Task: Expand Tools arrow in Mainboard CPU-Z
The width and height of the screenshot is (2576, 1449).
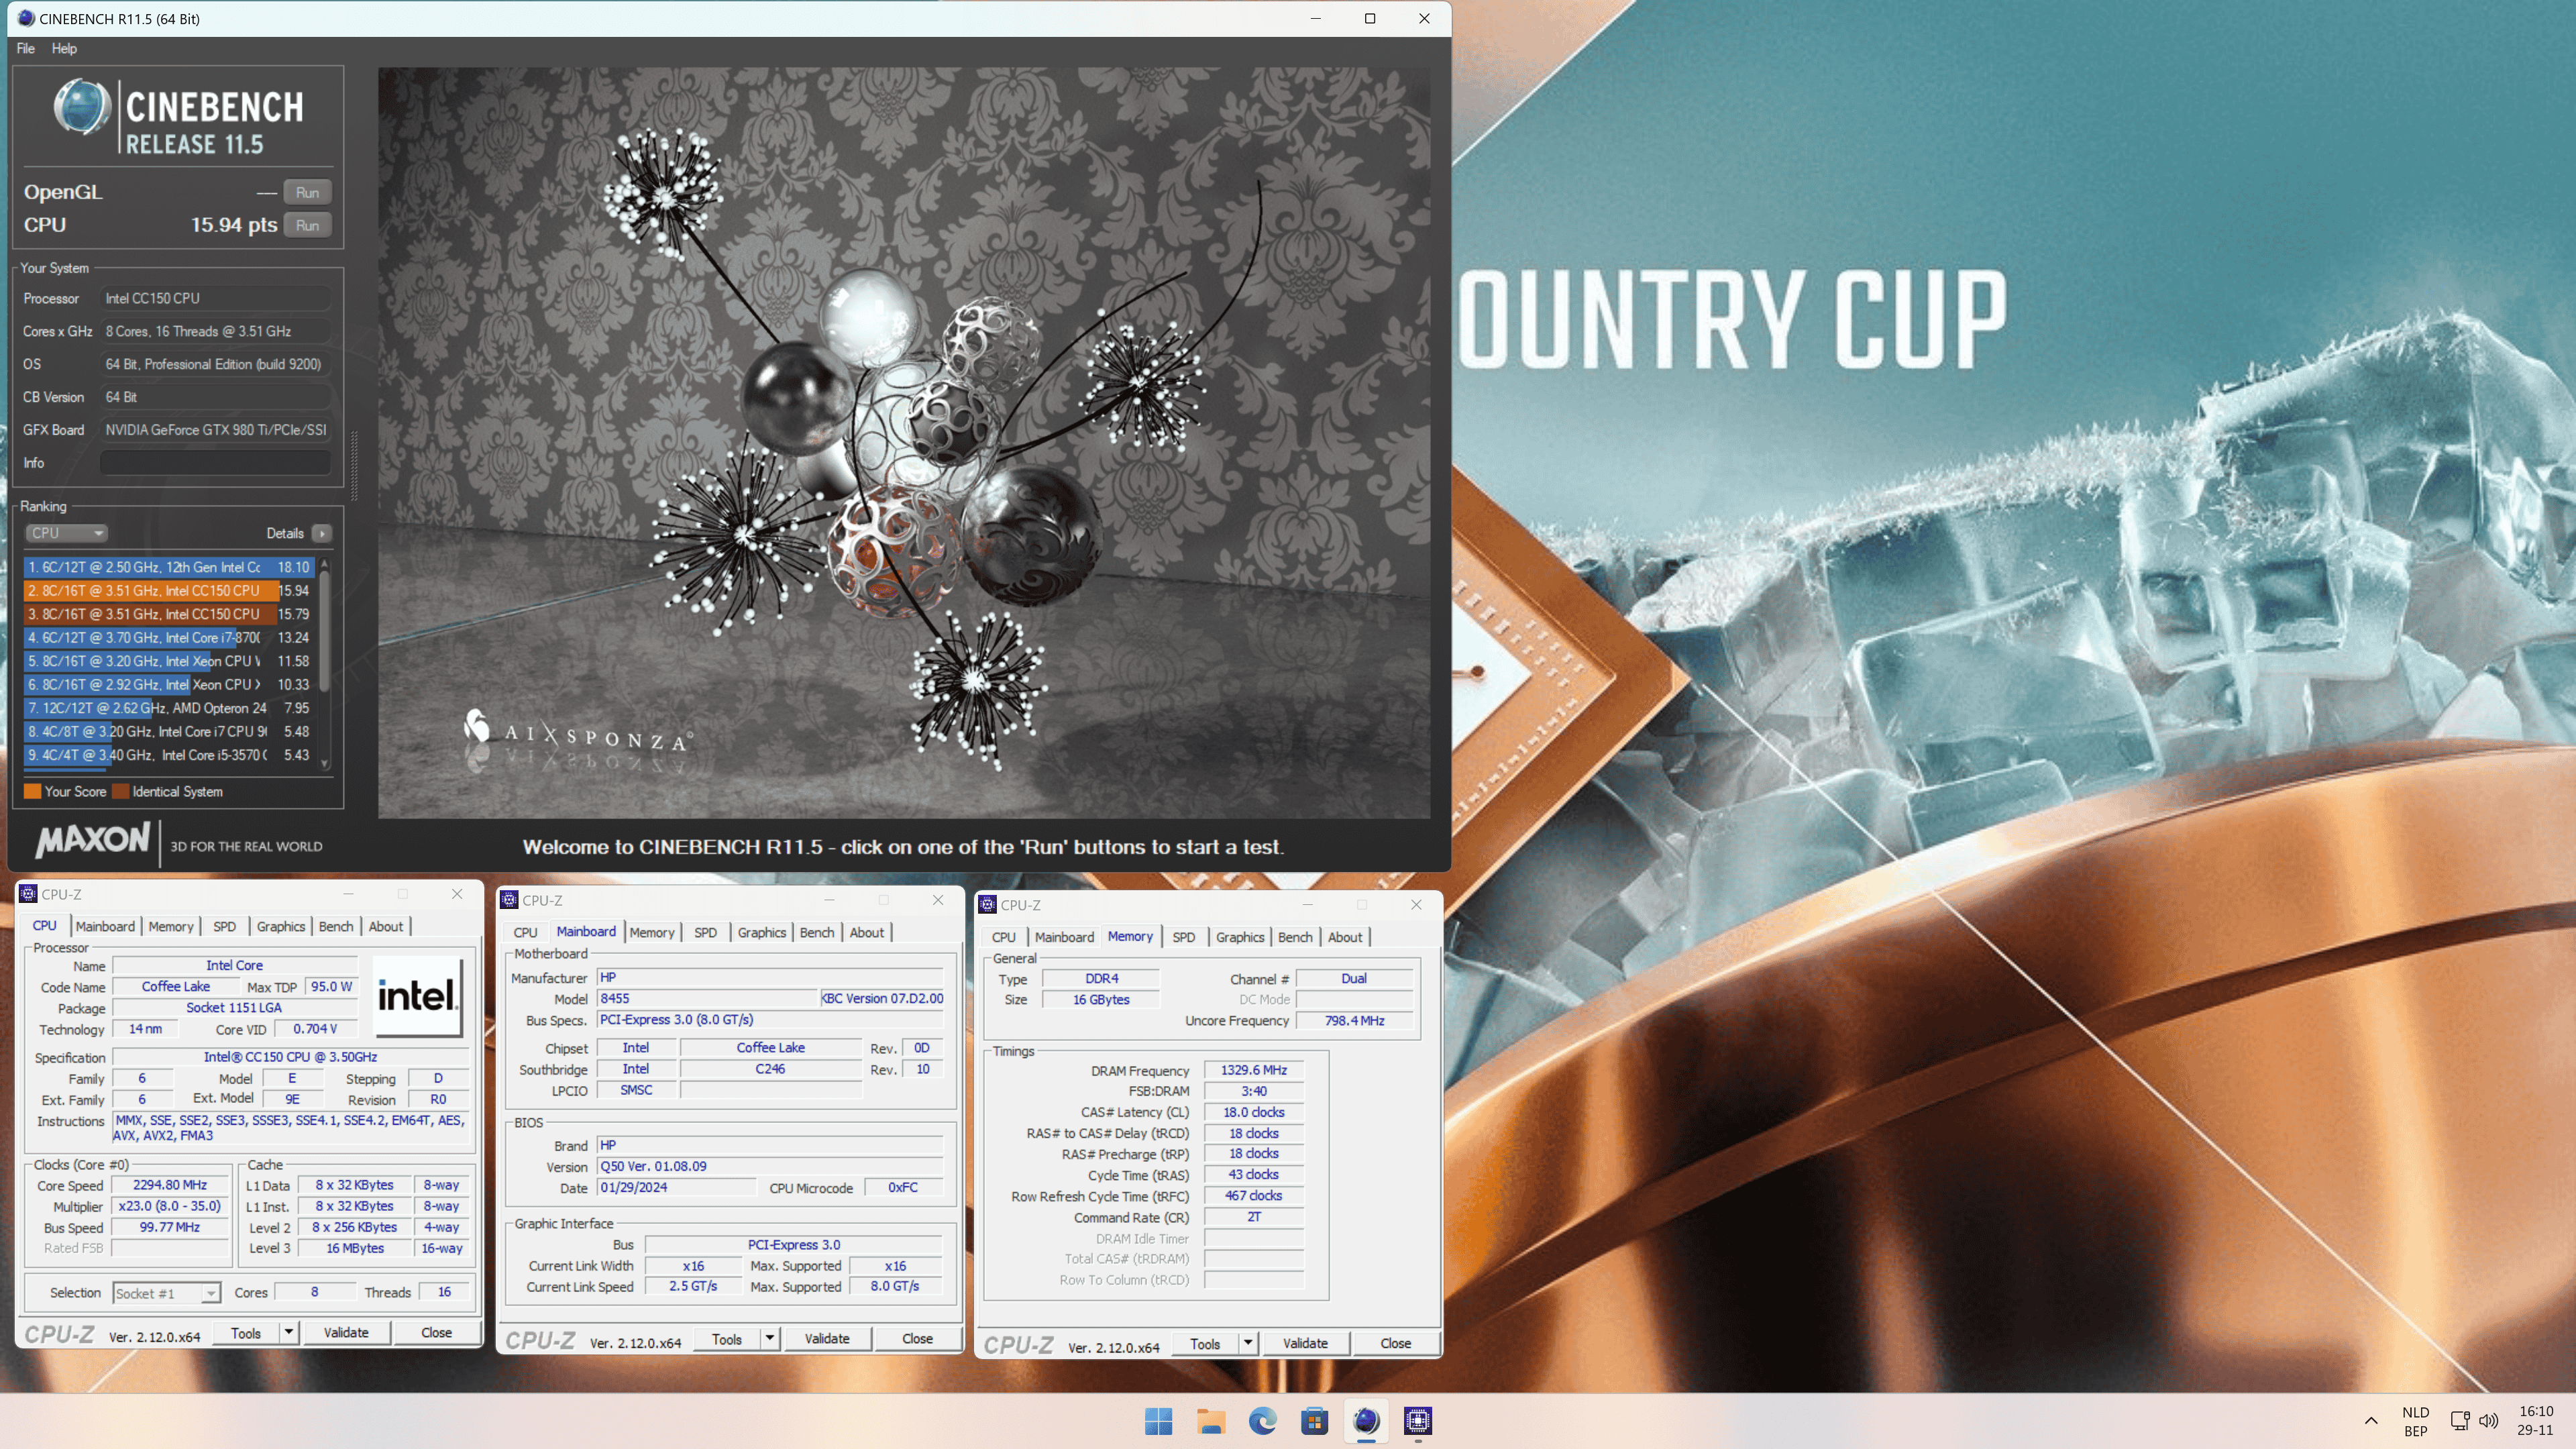Action: (769, 1339)
